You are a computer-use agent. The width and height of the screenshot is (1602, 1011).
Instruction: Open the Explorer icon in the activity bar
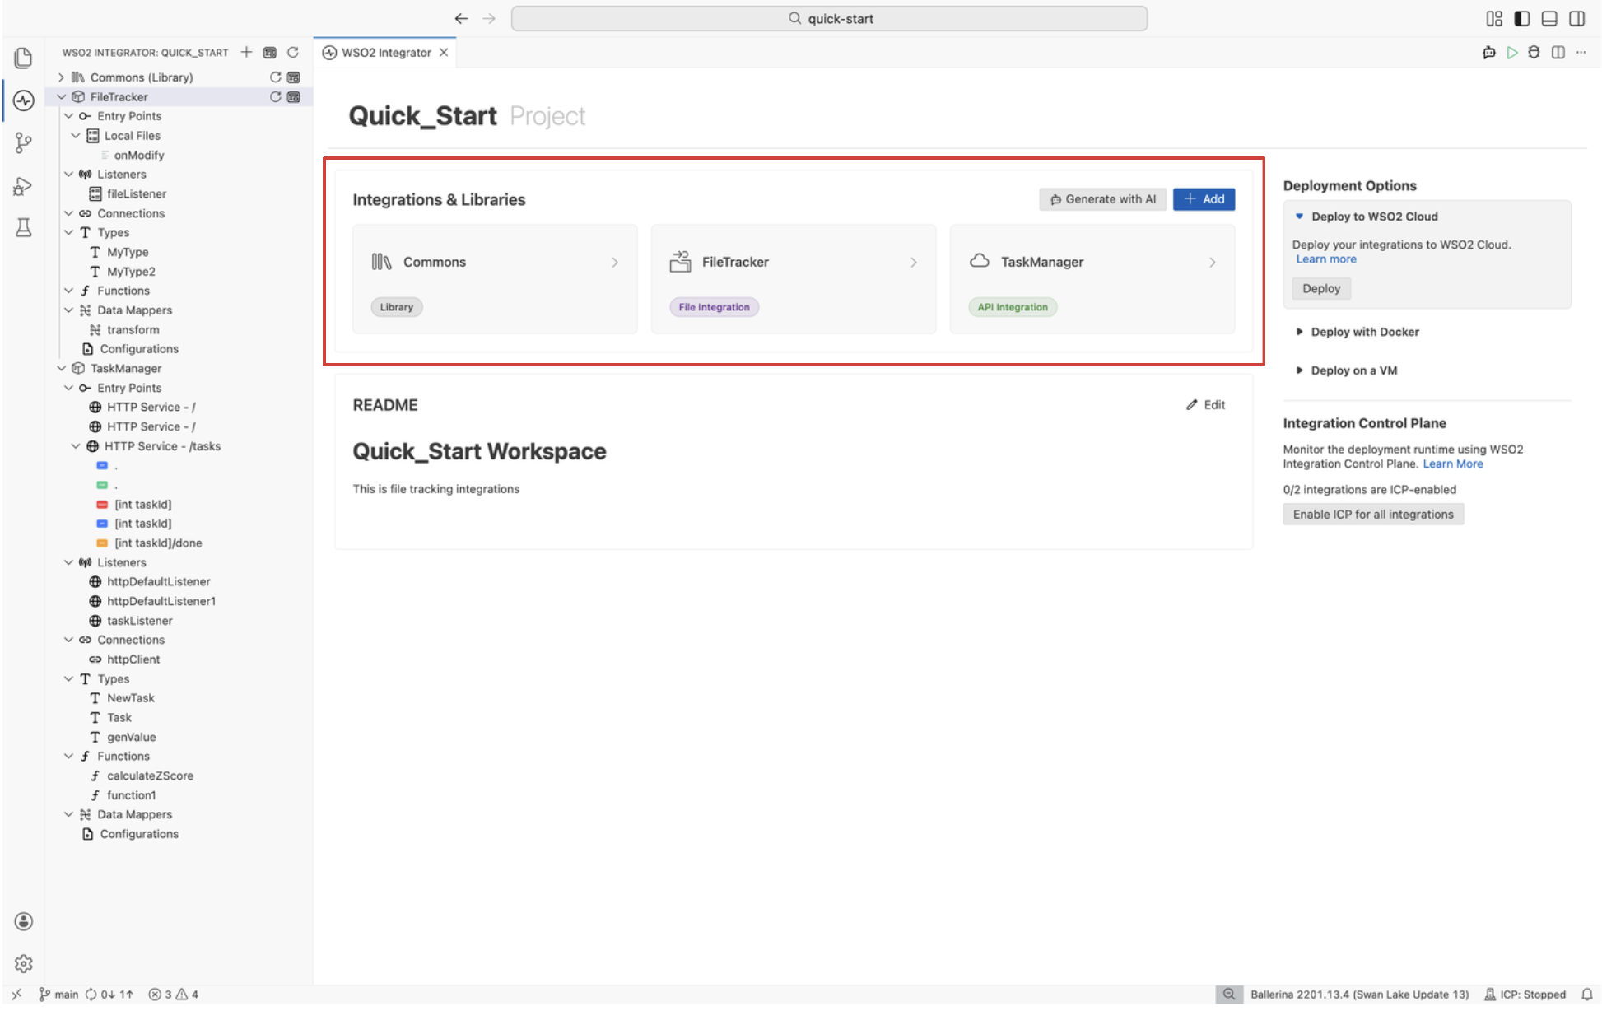[x=24, y=58]
